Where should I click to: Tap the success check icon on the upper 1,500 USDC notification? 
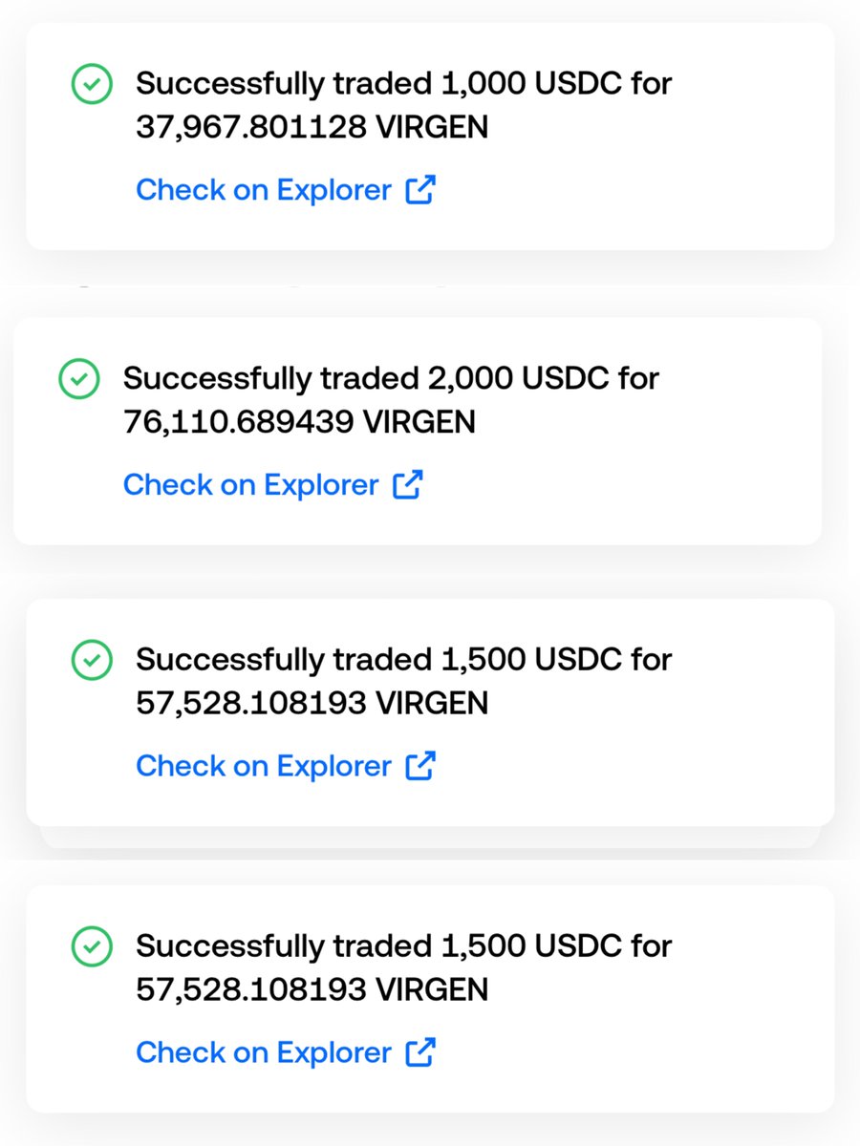point(93,660)
